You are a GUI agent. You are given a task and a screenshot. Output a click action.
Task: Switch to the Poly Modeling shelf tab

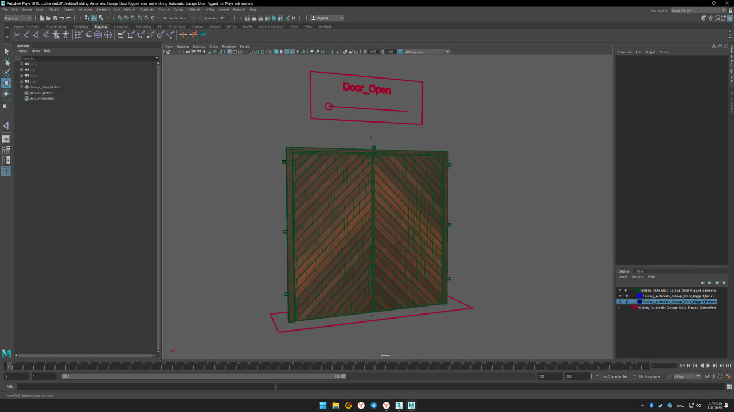click(x=56, y=26)
